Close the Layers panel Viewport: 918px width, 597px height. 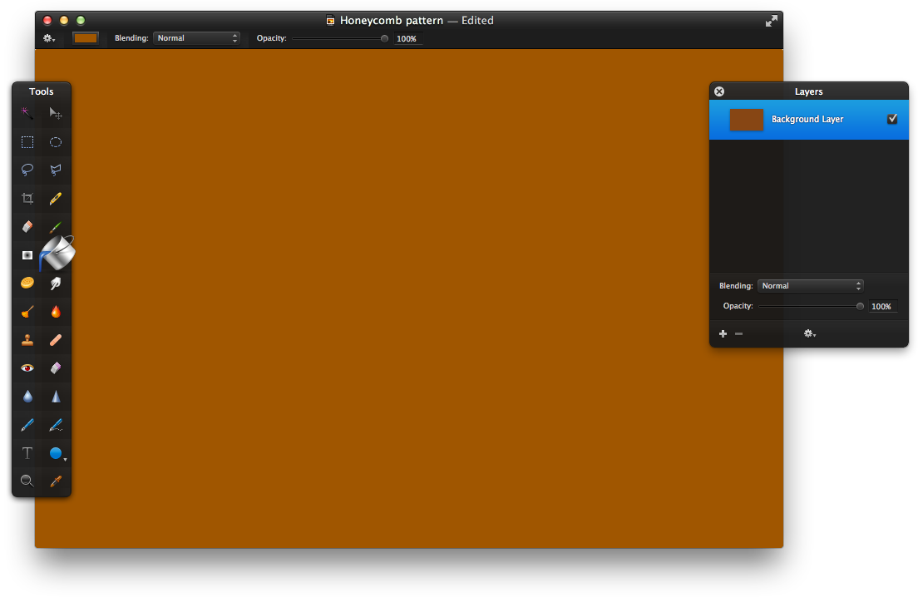point(719,91)
